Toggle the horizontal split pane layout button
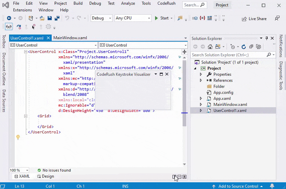The width and height of the screenshot is (286, 189). click(x=179, y=177)
